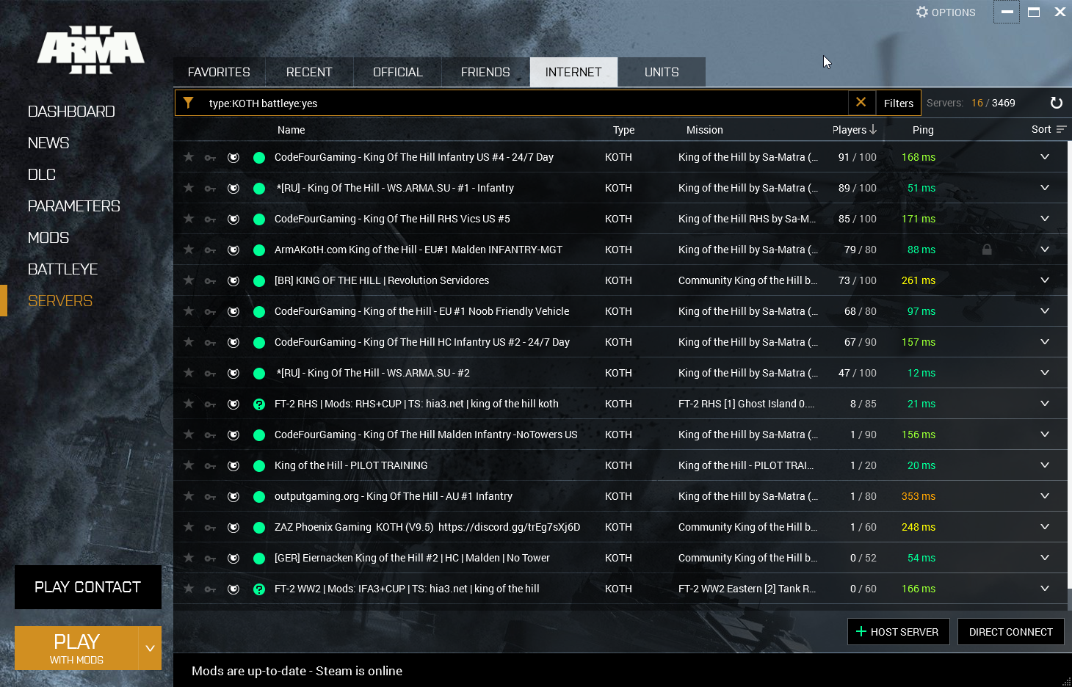Refresh the server list
Screen dimensions: 1072x687
pos(1057,103)
